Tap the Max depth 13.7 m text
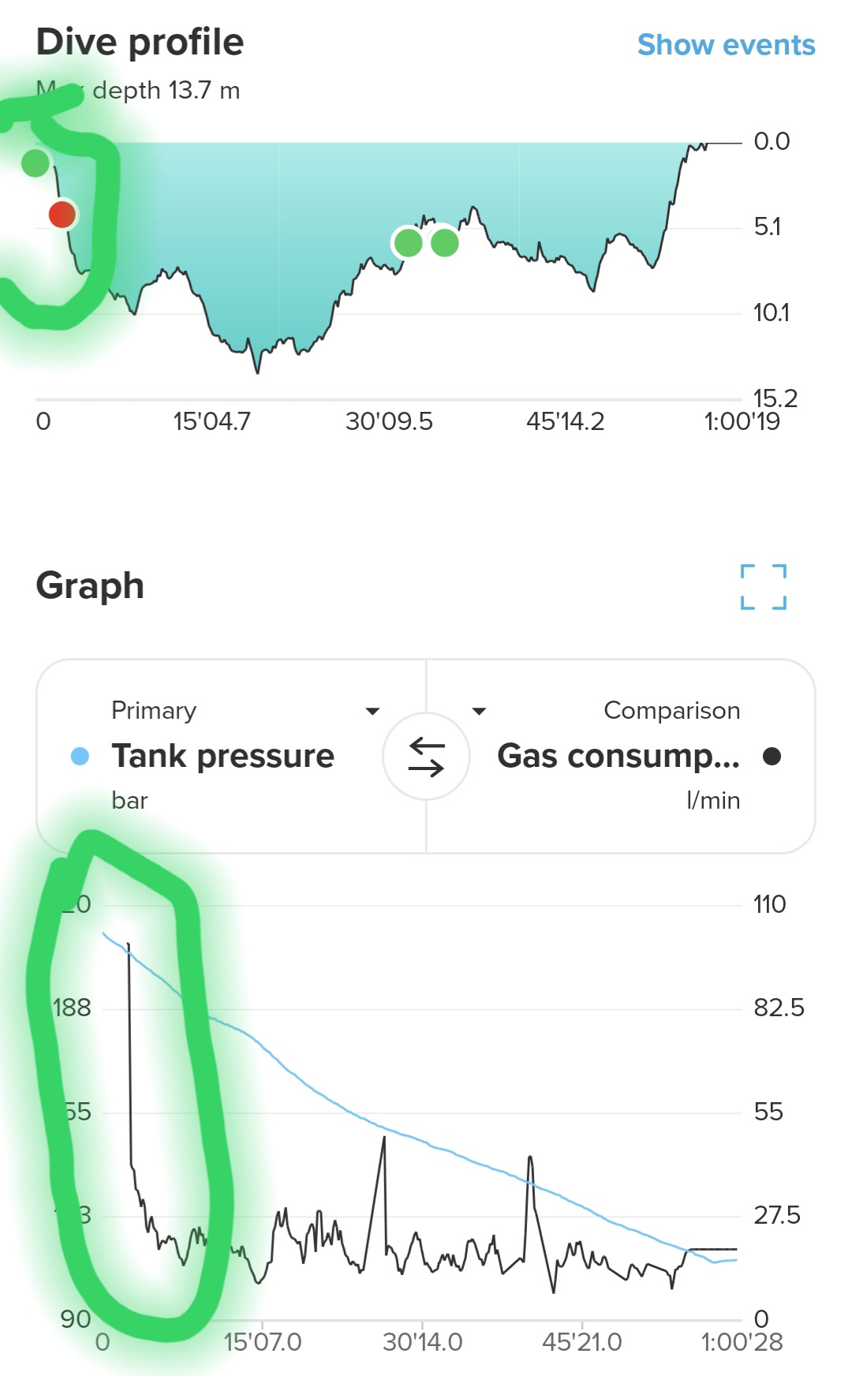This screenshot has width=852, height=1376. (138, 91)
